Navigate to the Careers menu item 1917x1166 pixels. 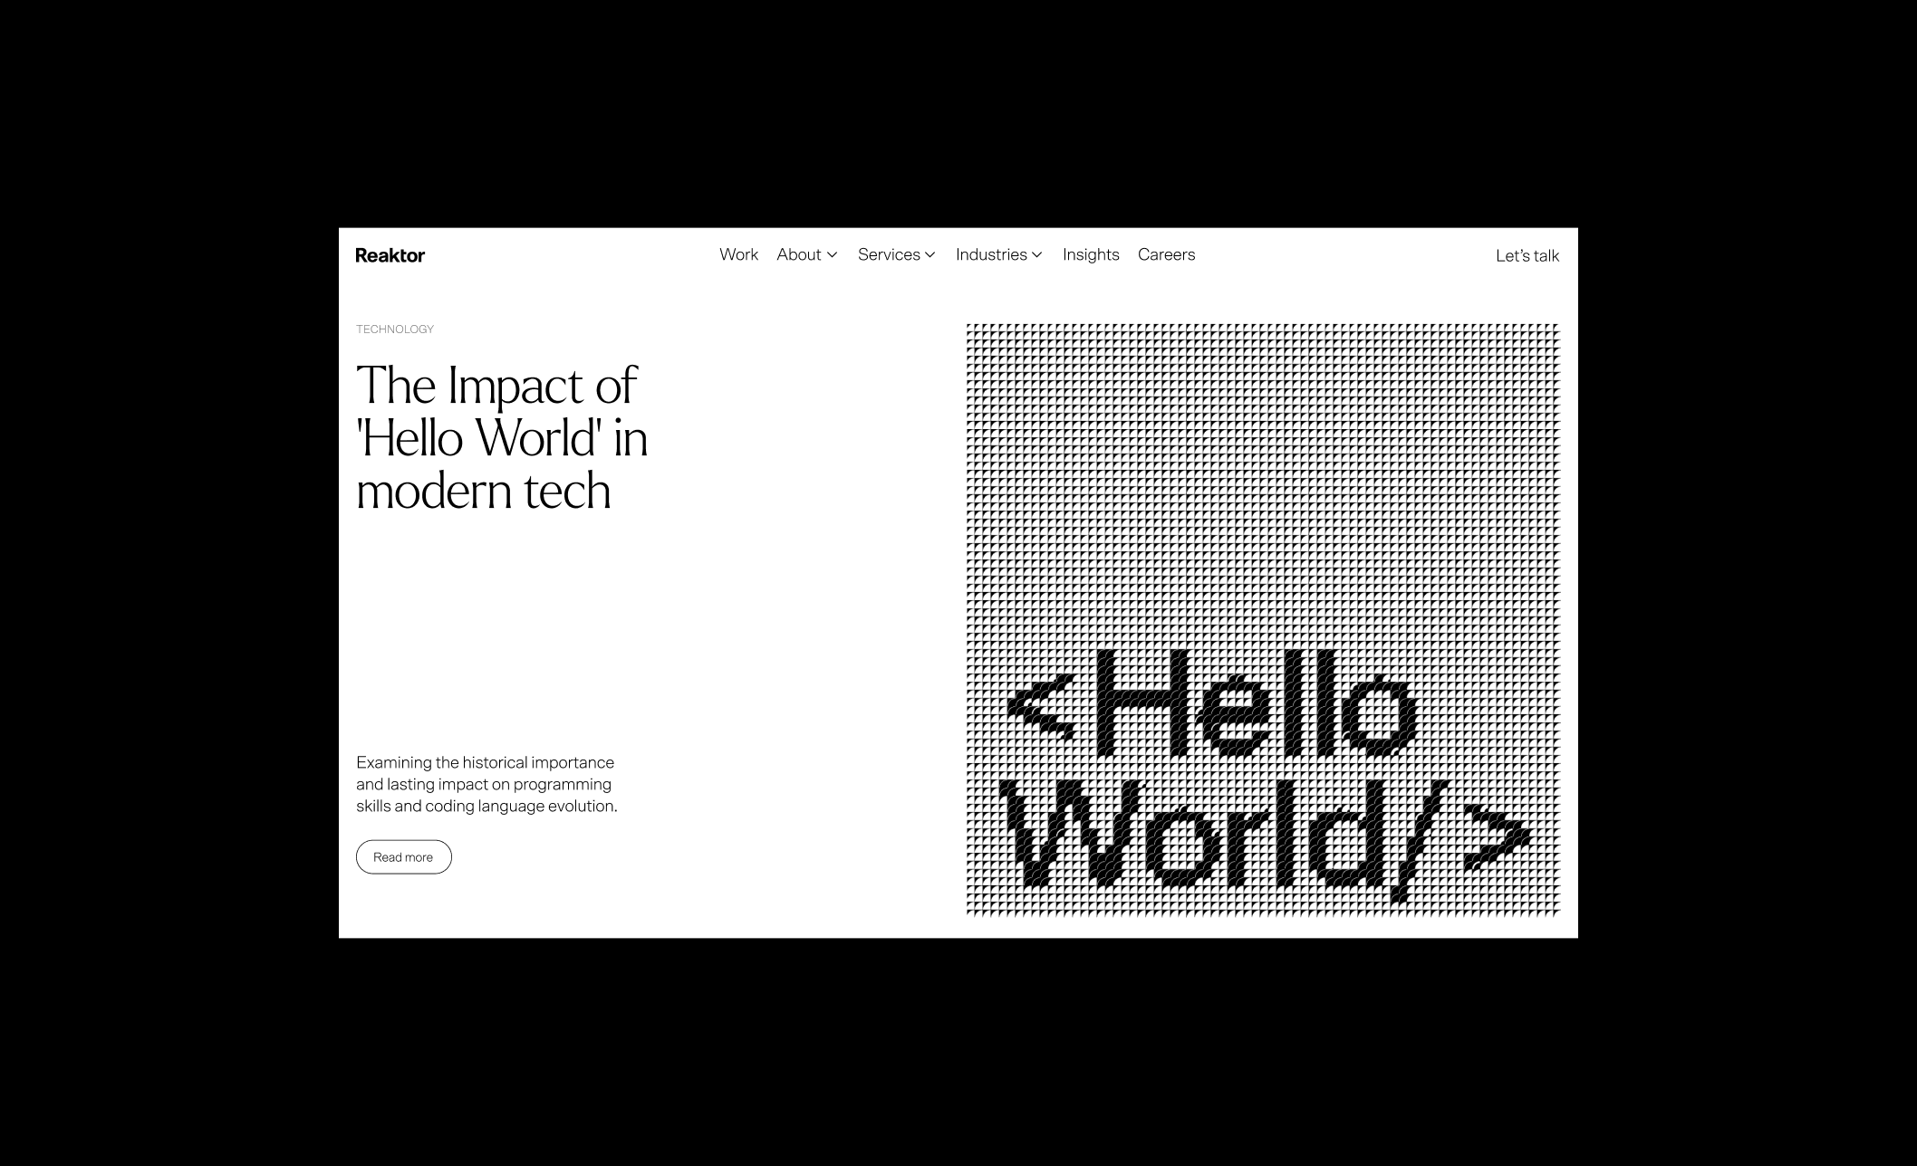[x=1165, y=254]
